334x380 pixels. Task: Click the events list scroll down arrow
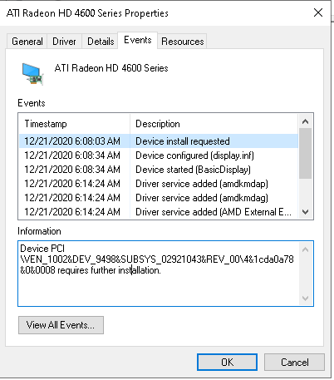coord(306,212)
